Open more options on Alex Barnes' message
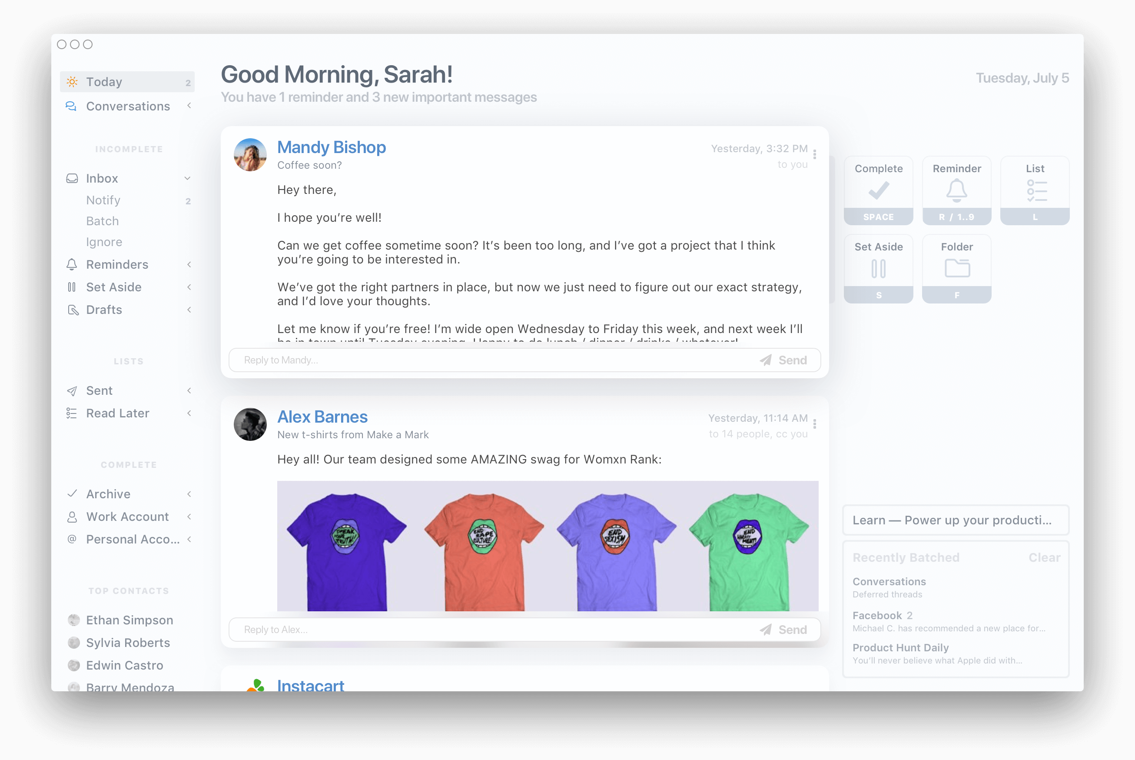 pos(814,424)
